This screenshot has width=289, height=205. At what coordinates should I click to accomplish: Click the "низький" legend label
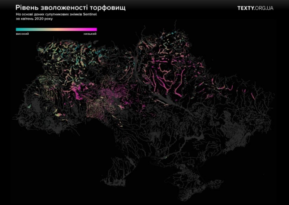(90, 34)
